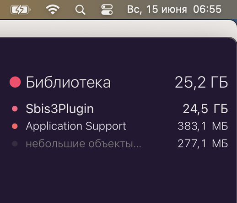Click the Вс, 15 июня date text
Viewport: 237px width, 203px height.
click(157, 10)
